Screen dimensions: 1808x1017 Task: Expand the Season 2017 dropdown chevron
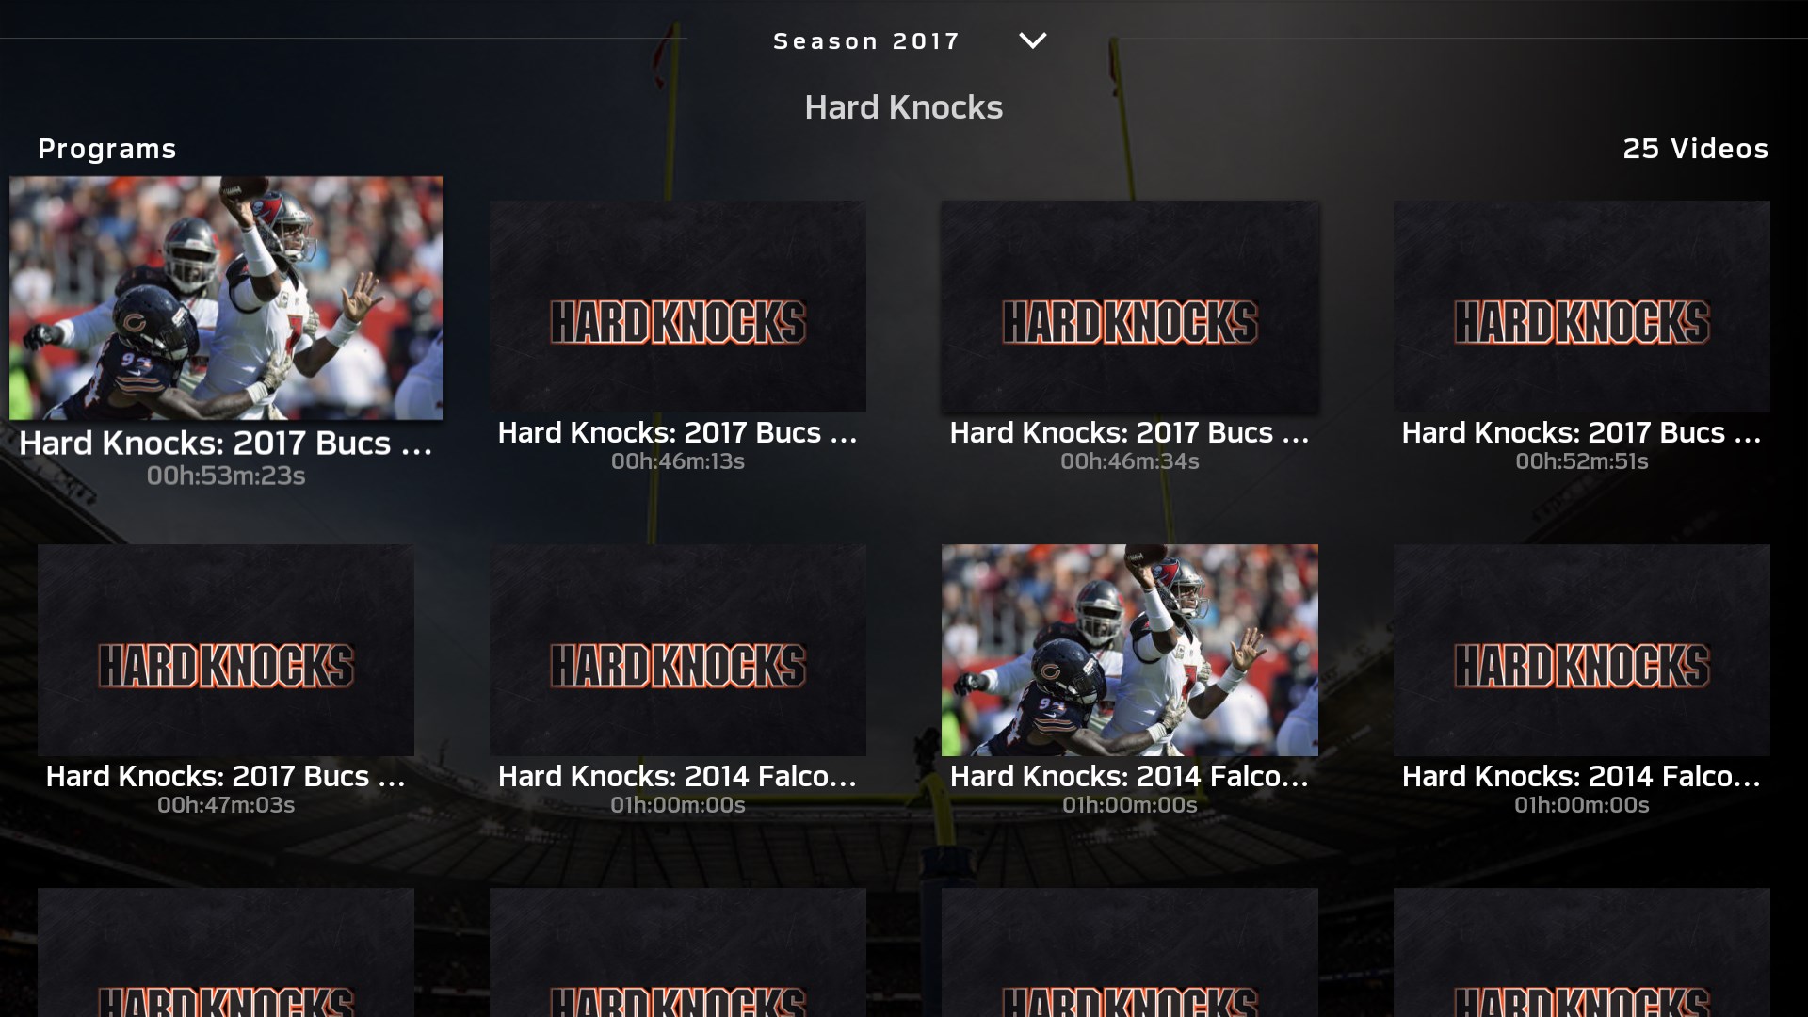(x=1033, y=40)
